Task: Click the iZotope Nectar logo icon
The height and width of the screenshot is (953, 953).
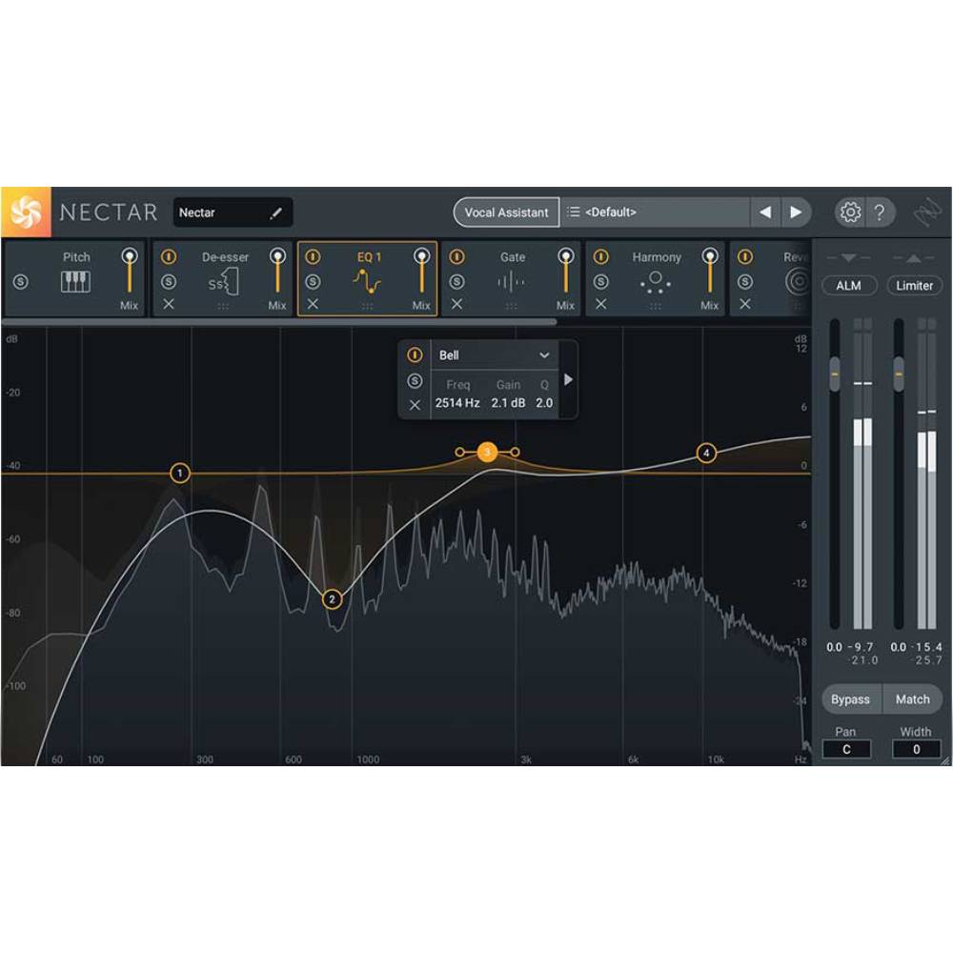Action: pos(26,213)
